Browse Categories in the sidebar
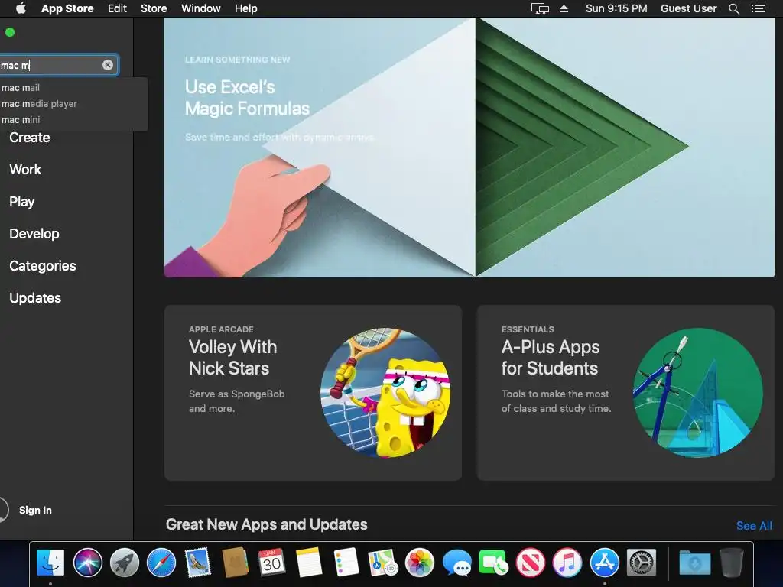Image resolution: width=783 pixels, height=587 pixels. 43,265
